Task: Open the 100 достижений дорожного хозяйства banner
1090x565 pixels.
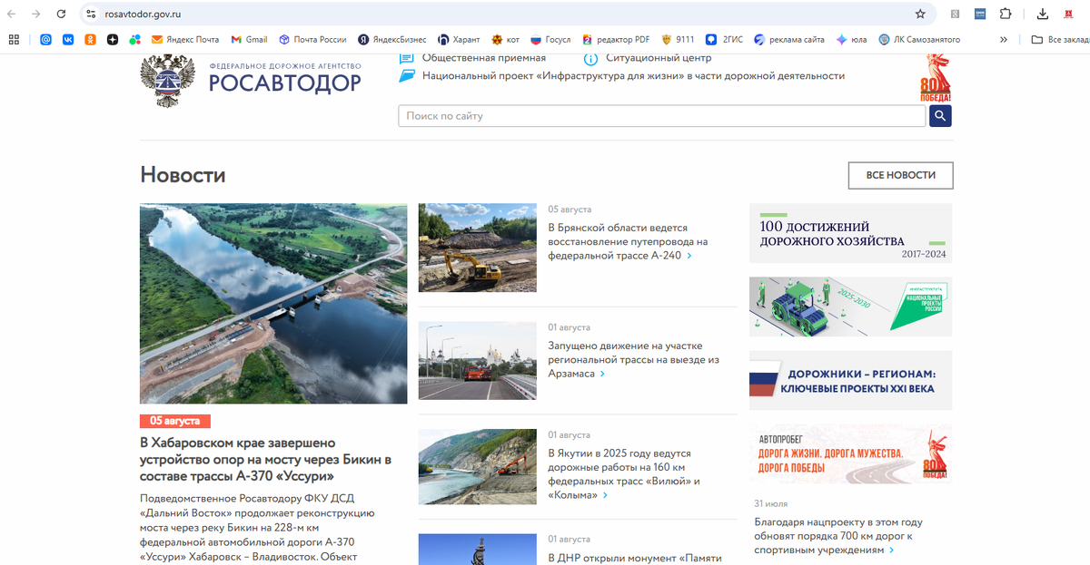Action: tap(850, 232)
